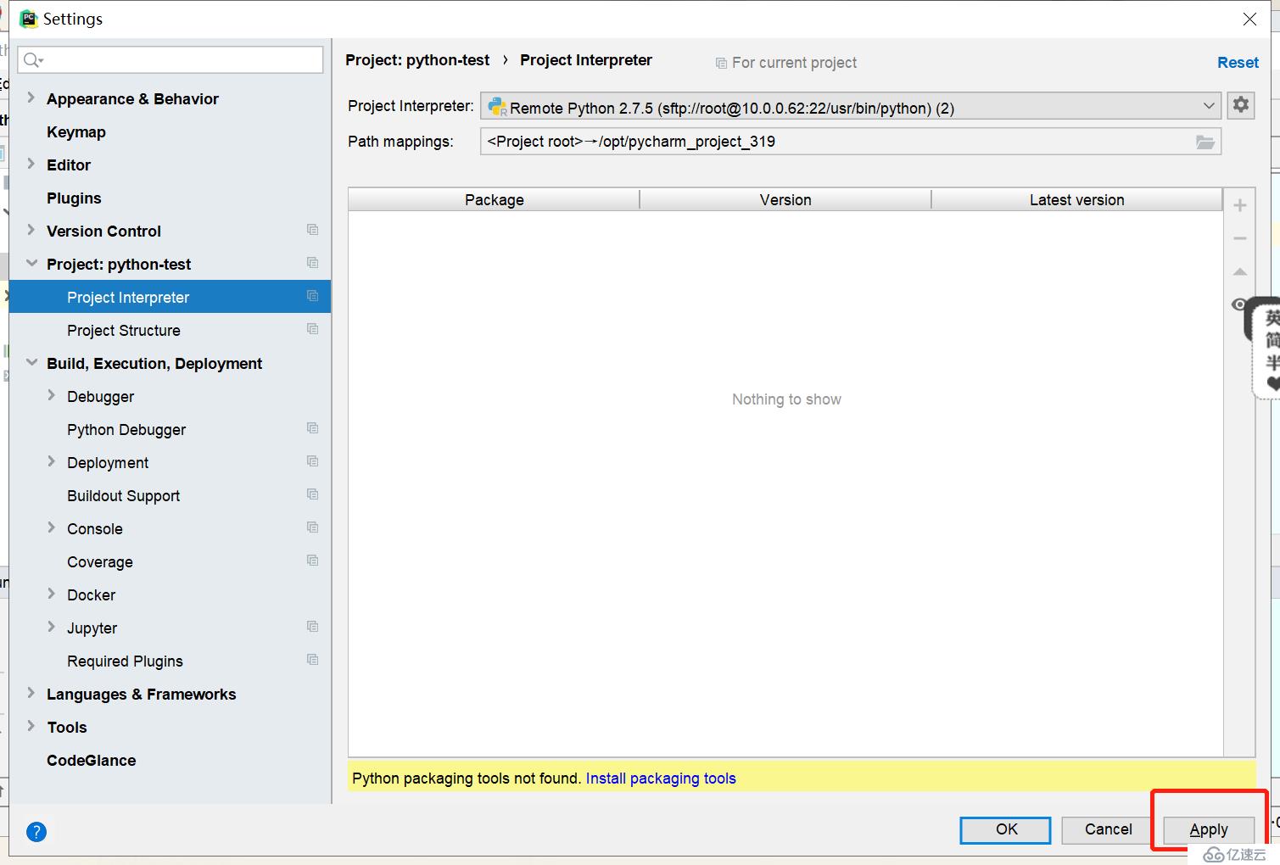The image size is (1280, 865).
Task: Click the Project: python-test breadcrumb
Action: pos(417,59)
